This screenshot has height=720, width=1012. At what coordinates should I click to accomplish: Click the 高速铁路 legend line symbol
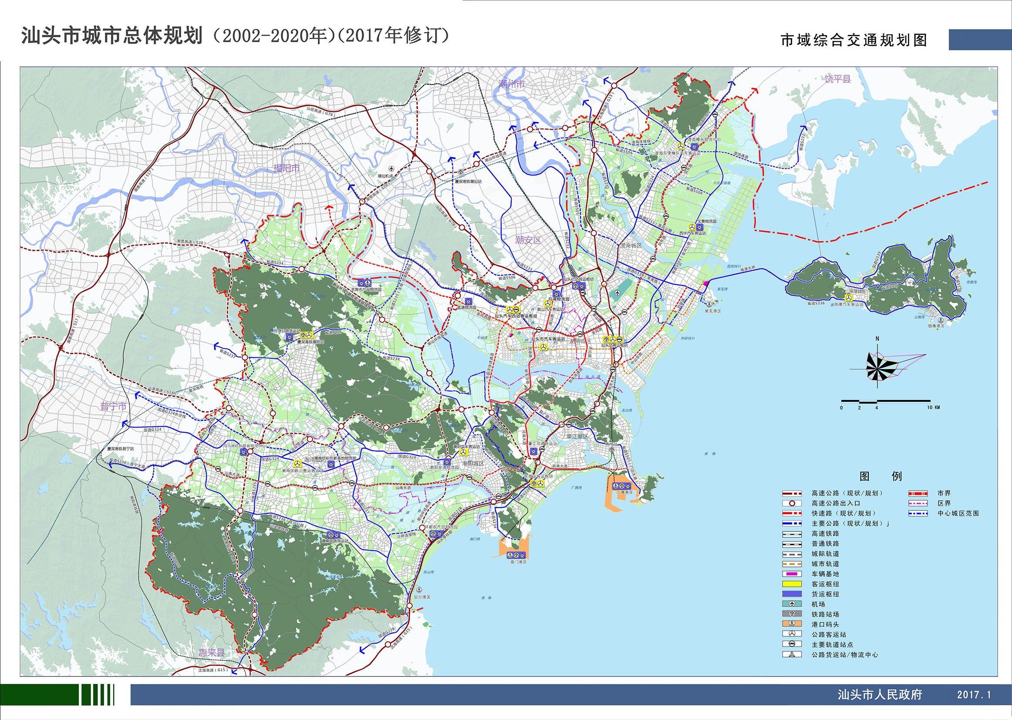click(x=792, y=534)
